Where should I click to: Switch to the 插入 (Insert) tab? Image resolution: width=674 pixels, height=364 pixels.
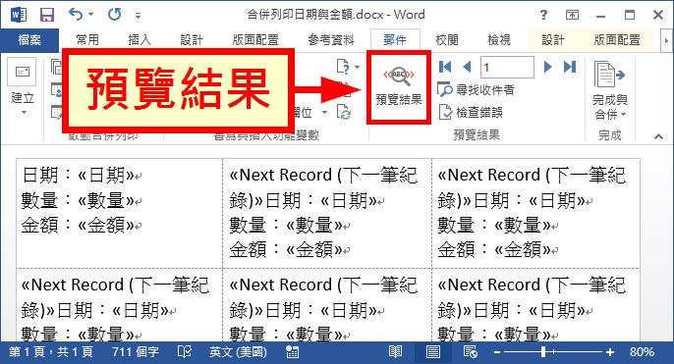[x=140, y=40]
